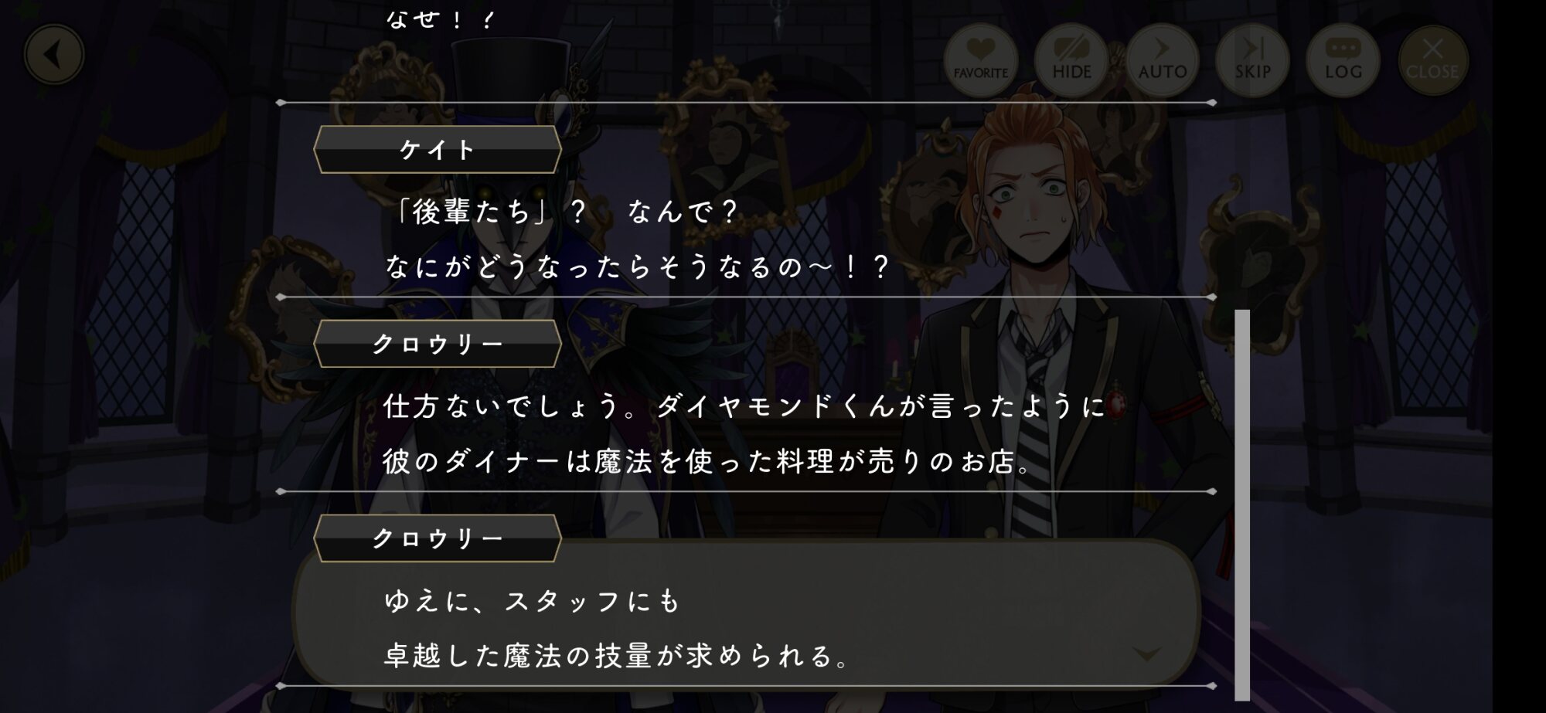Click the gray vertical log scrollbar
The image size is (1546, 713).
point(1242,504)
